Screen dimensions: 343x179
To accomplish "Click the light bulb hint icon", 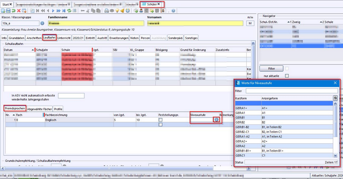I will click(118, 10).
